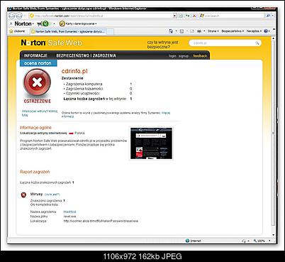The width and height of the screenshot is (285, 262).
Task: Click the OSTRZEŻENIE warning label
Action: click(38, 102)
